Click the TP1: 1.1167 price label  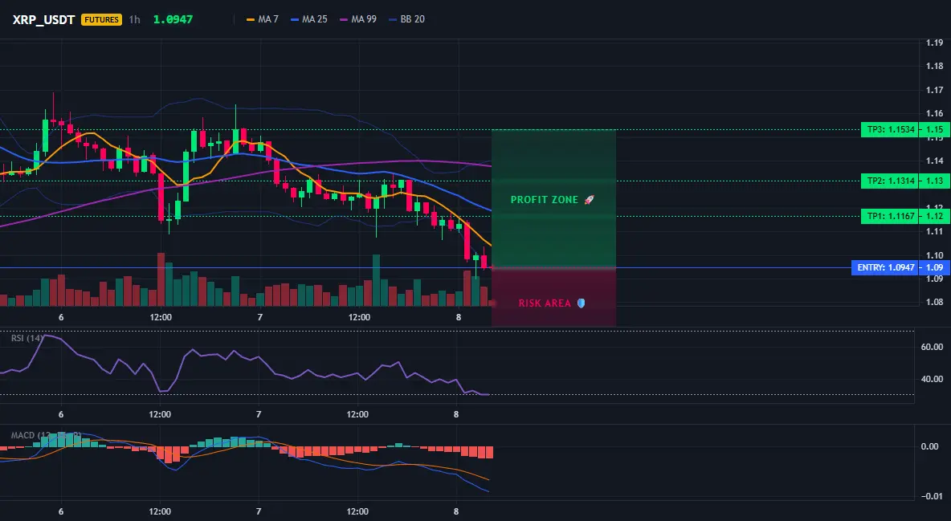coord(890,216)
